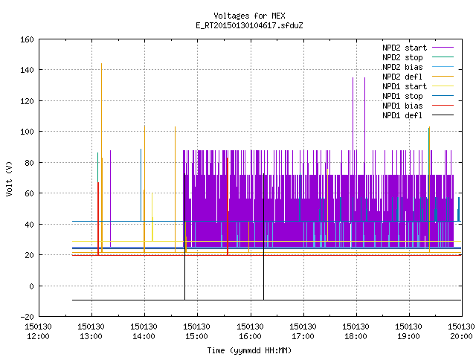Screen dimensions: 476x357
Task: Click the NPD1 defl black legend line
Action: (443, 115)
